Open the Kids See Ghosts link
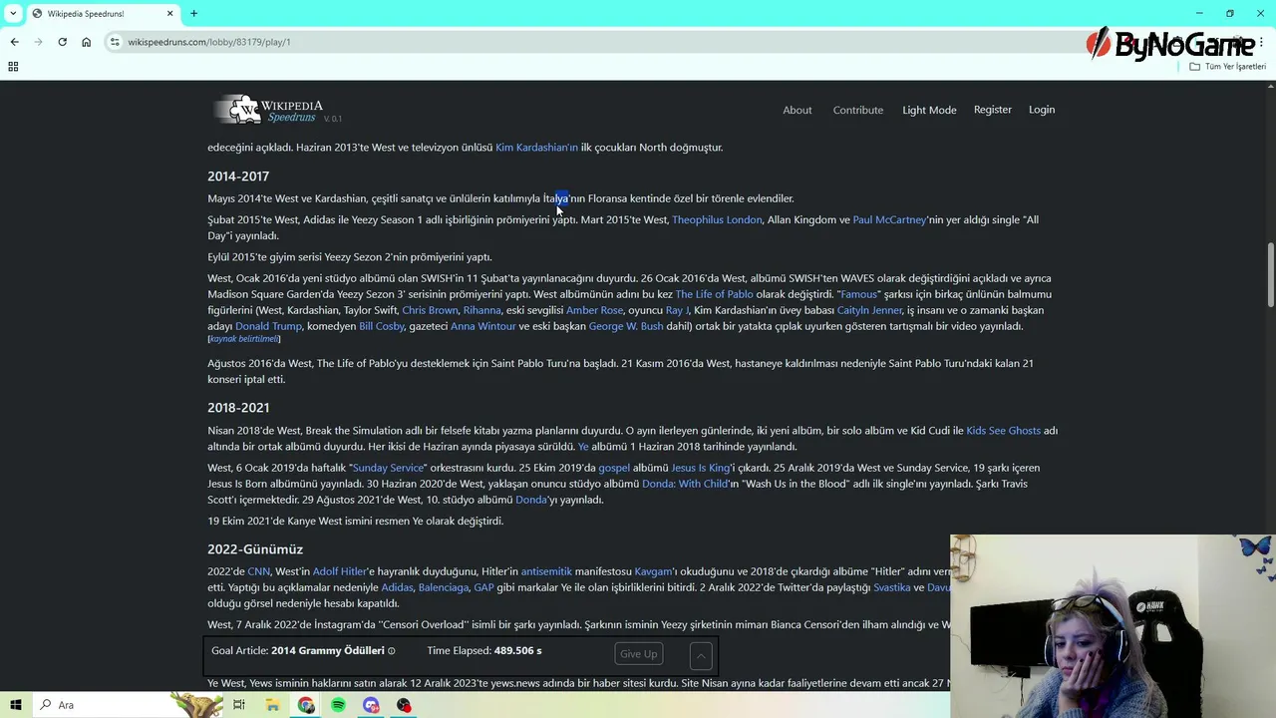Screen dimensions: 1276x718 point(1003,431)
